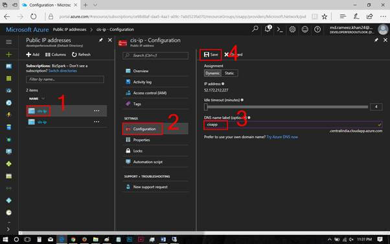Screen dimensions: 390x244
Task: Open Dashboard from the Azure sidebar
Action: pos(8,66)
